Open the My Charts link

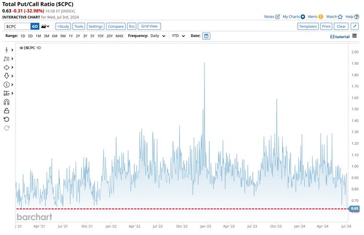tap(291, 17)
